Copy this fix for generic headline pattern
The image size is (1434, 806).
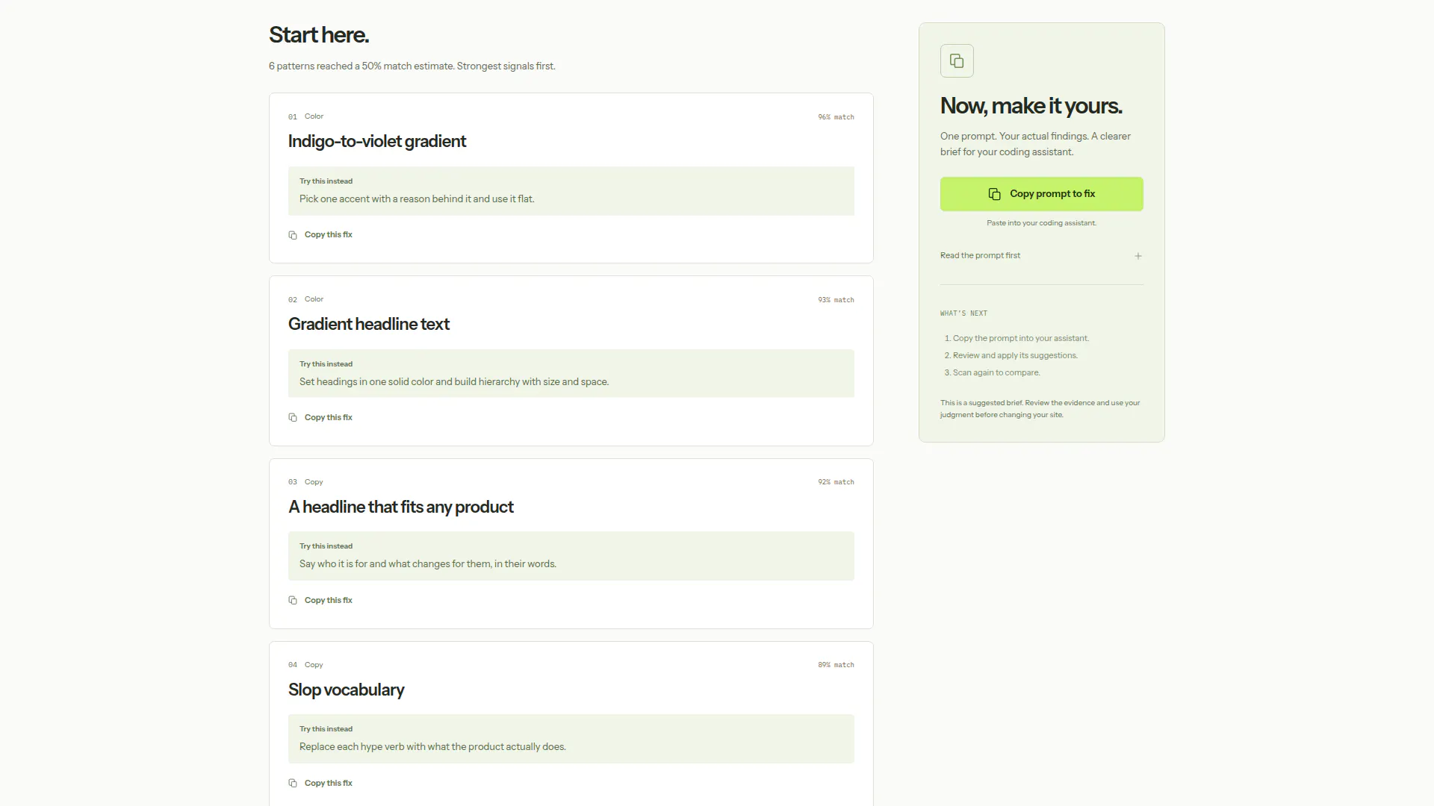[320, 601]
